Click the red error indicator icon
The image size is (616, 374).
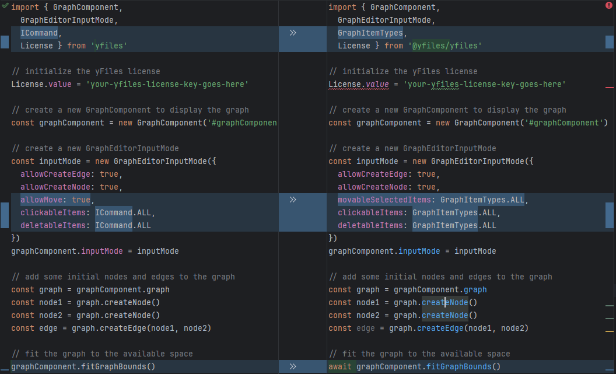609,5
